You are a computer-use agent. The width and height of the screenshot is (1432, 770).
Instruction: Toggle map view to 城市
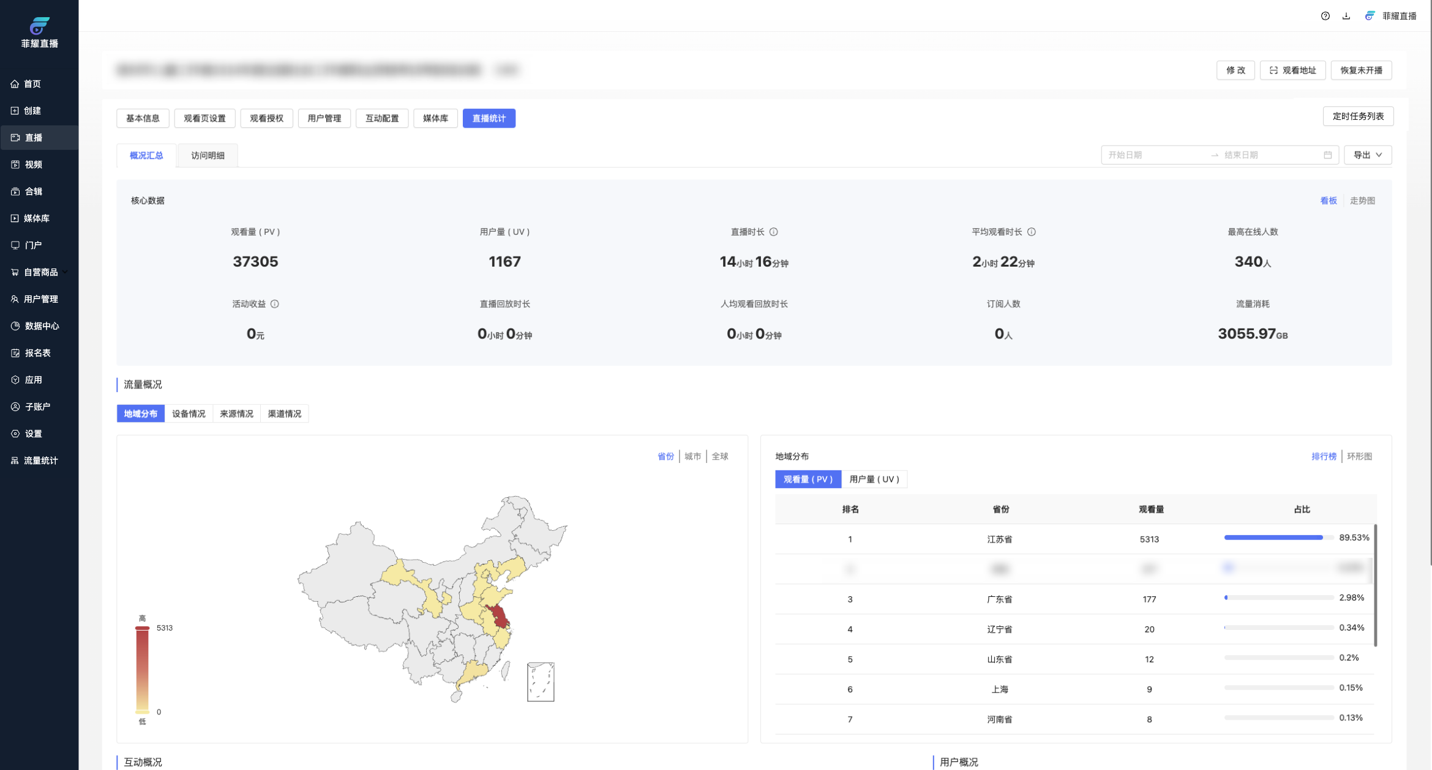pos(692,456)
